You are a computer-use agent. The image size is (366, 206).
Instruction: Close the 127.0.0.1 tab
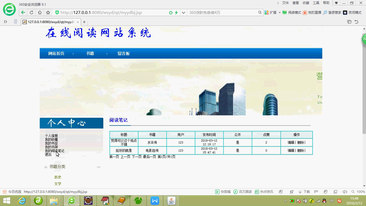coord(78,22)
